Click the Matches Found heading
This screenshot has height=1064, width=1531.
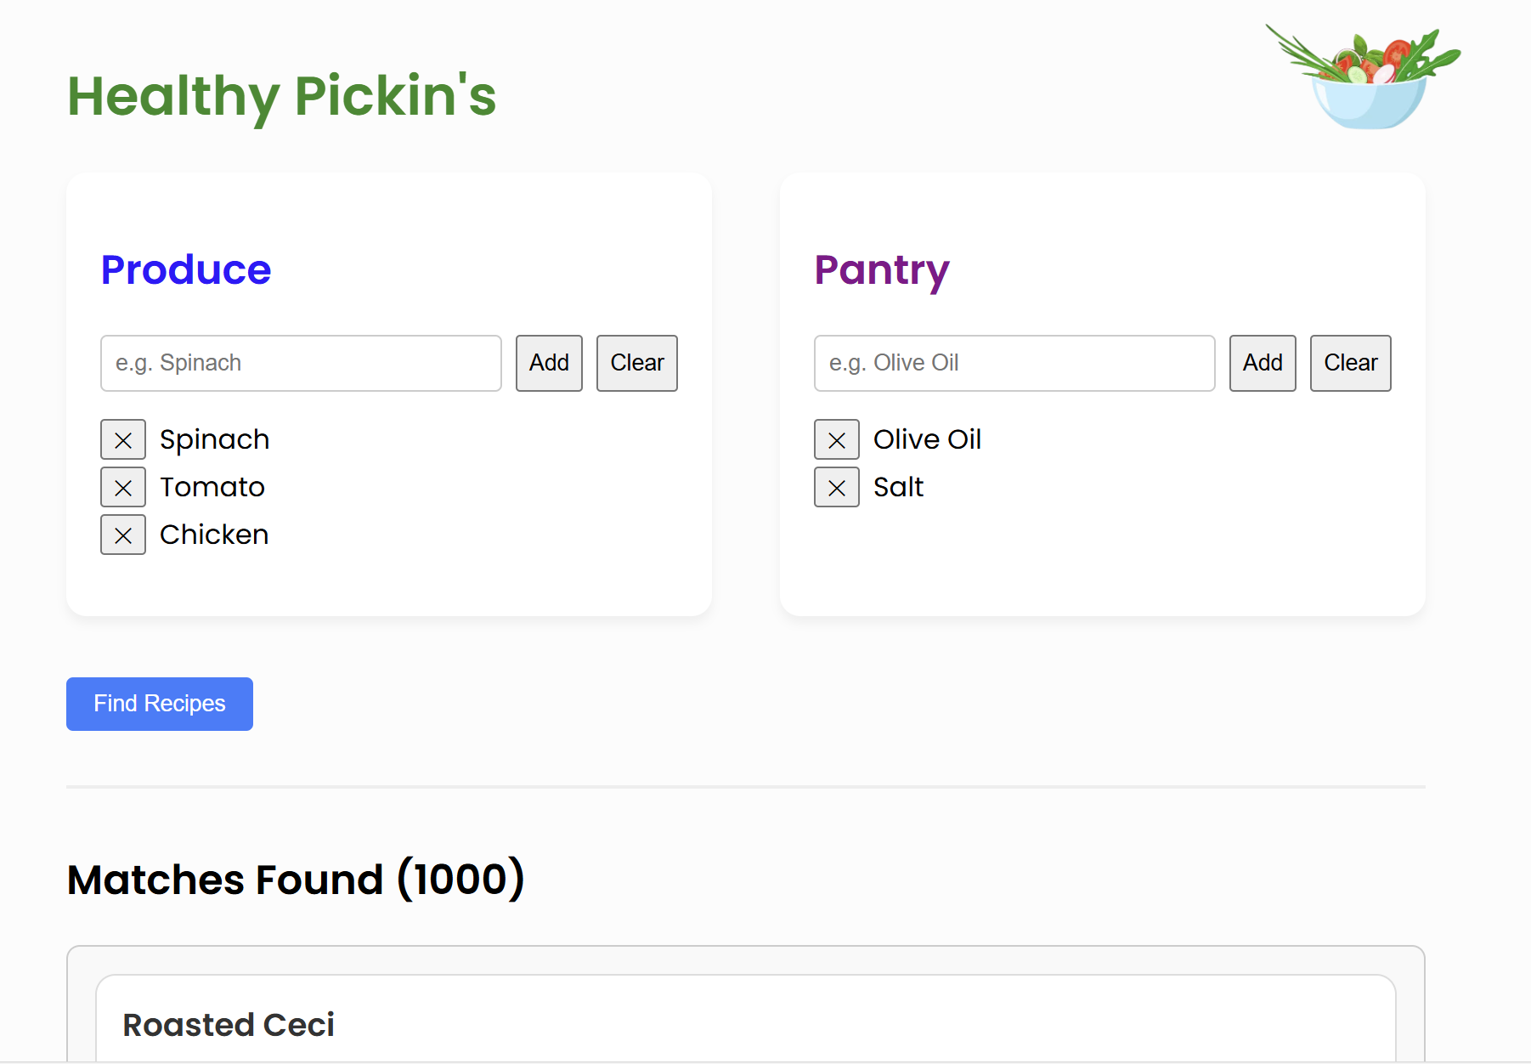tap(296, 880)
